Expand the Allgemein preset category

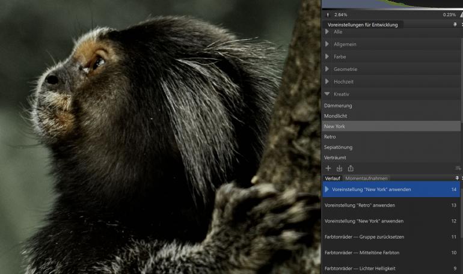[327, 44]
